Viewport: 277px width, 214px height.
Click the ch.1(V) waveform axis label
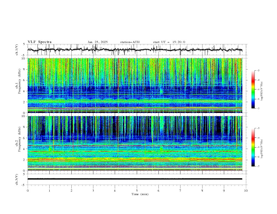[17, 50]
